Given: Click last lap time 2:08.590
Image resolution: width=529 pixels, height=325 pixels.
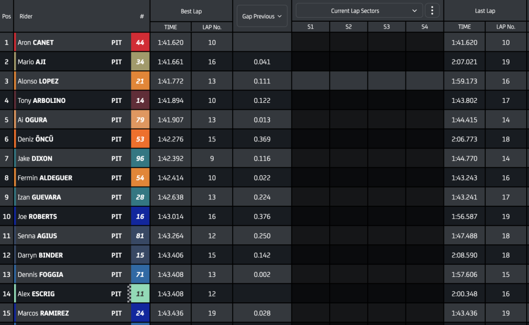Looking at the screenshot, I should [x=464, y=255].
